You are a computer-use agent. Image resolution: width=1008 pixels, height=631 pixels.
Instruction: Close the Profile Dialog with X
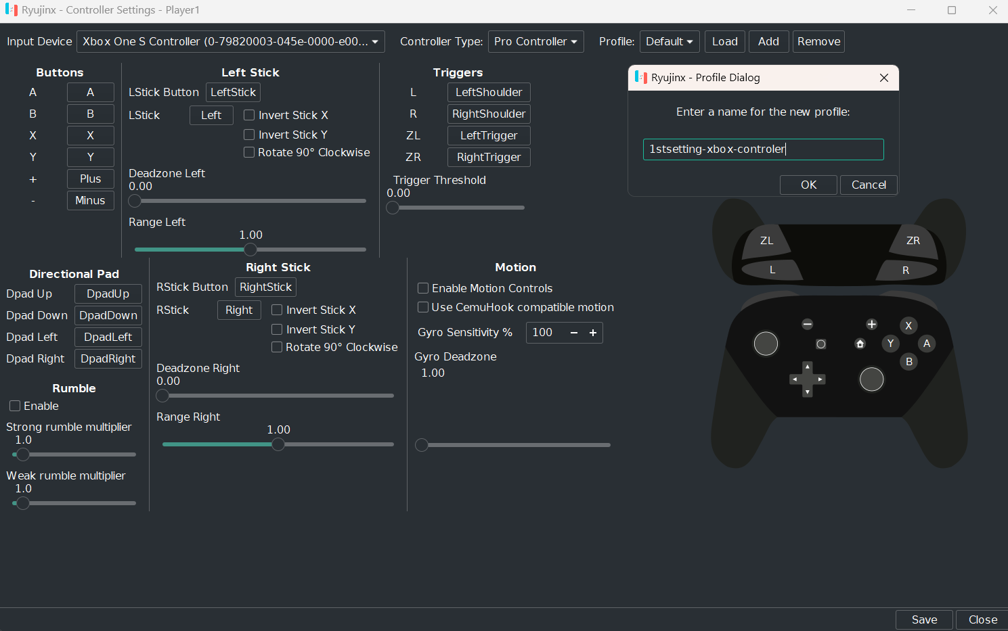click(x=884, y=78)
